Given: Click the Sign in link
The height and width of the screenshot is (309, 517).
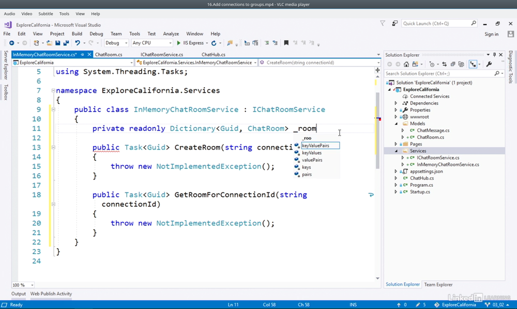Looking at the screenshot, I should coord(491,34).
